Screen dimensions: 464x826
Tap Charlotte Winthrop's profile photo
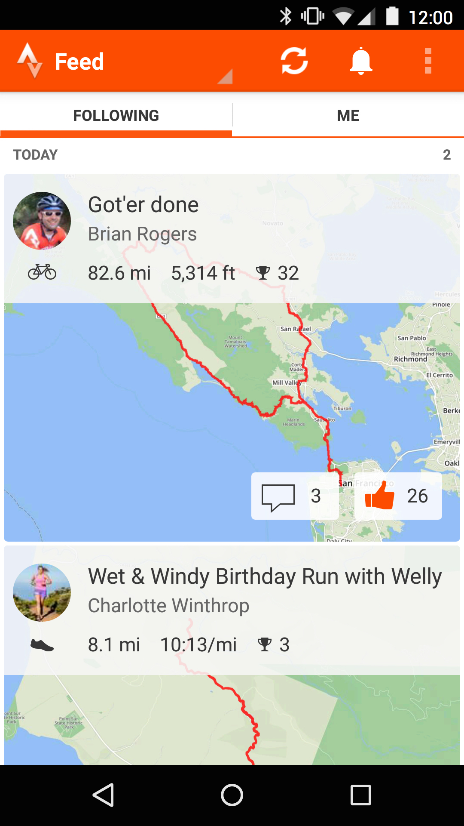tap(42, 592)
